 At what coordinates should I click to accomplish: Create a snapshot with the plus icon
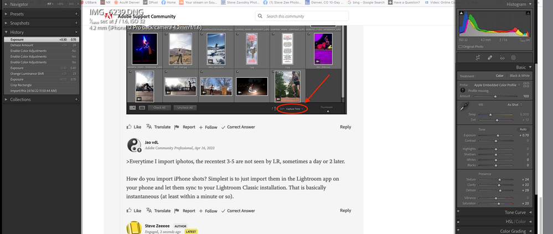pyautogui.click(x=76, y=23)
